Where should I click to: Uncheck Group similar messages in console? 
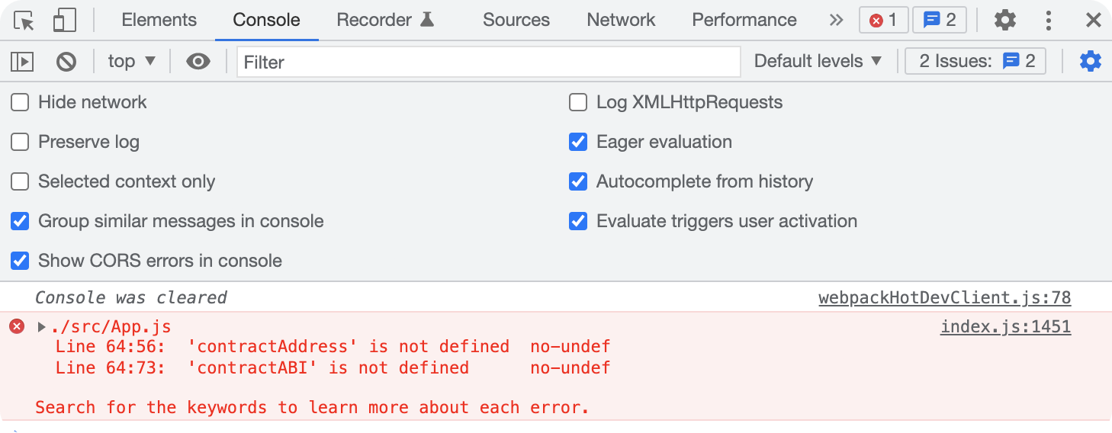20,221
